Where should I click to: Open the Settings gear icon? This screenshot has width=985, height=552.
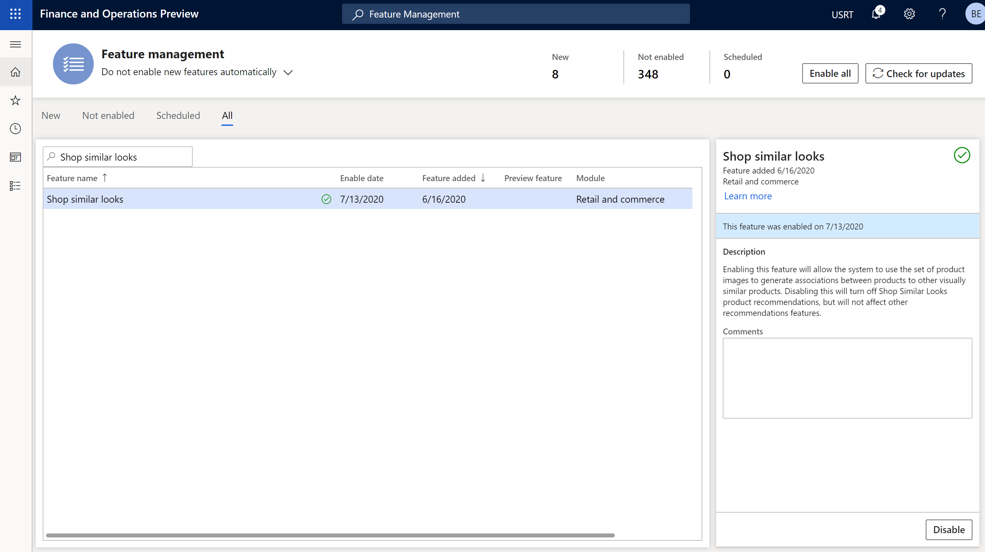point(910,14)
